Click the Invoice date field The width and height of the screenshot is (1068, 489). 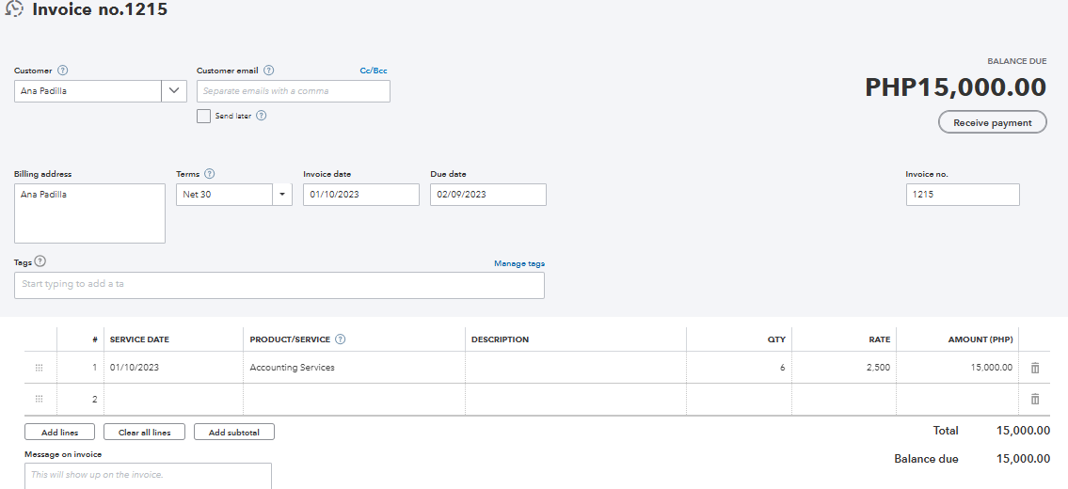click(x=360, y=195)
